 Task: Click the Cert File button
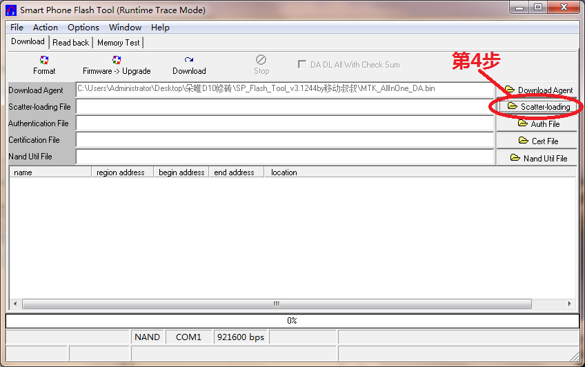(537, 141)
